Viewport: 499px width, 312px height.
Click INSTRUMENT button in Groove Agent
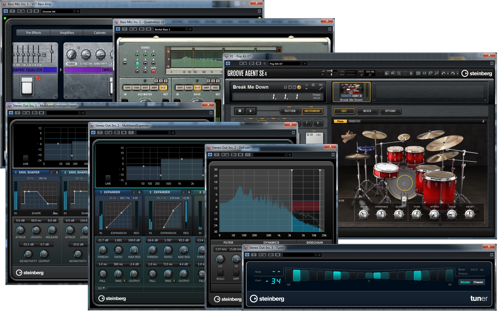point(312,111)
